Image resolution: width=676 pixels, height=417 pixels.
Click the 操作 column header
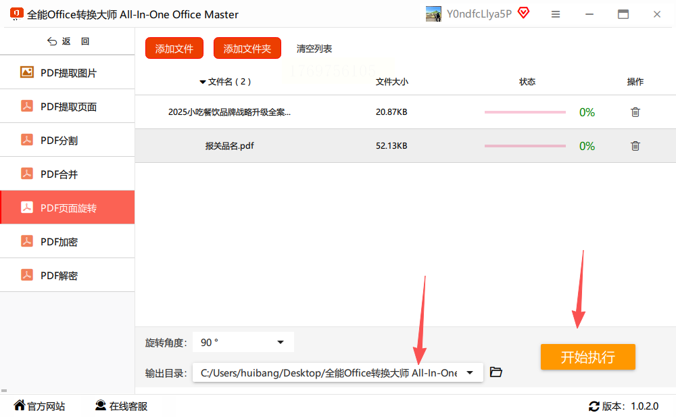pos(635,82)
